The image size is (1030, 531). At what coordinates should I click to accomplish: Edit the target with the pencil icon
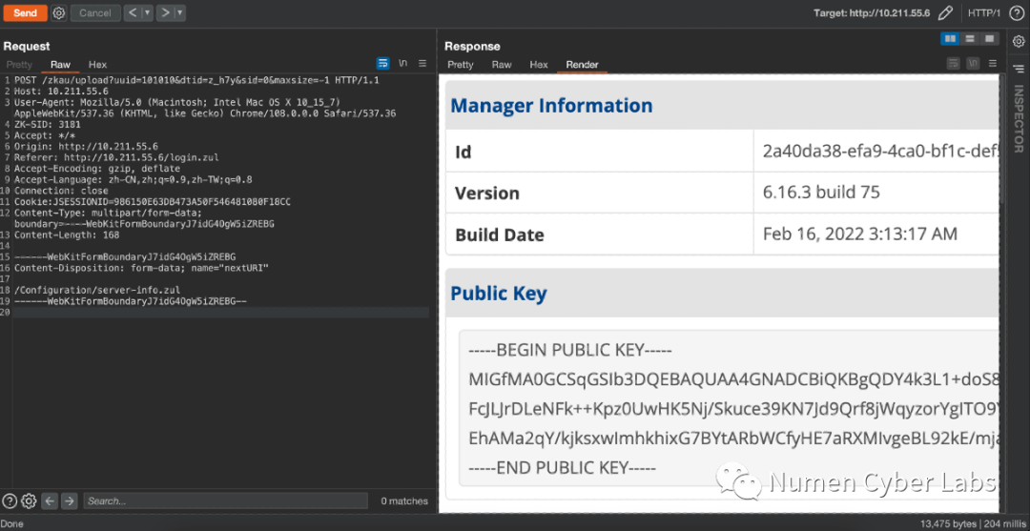(945, 12)
